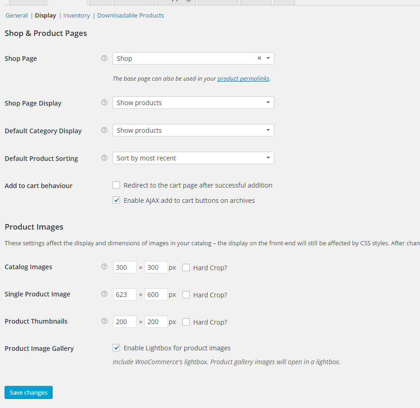Image resolution: width=420 pixels, height=408 pixels.
Task: Go to the General sub-section
Action: pos(17,16)
